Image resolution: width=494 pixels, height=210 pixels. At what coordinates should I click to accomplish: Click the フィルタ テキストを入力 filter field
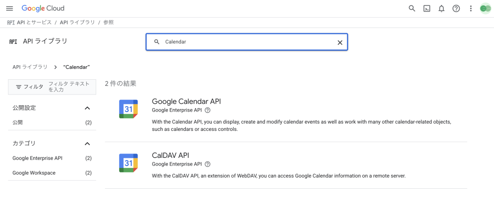69,87
